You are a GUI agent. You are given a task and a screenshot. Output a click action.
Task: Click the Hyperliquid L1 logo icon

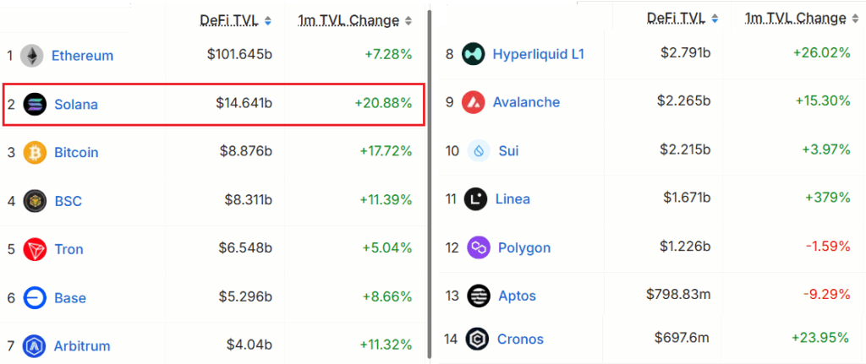(x=474, y=54)
